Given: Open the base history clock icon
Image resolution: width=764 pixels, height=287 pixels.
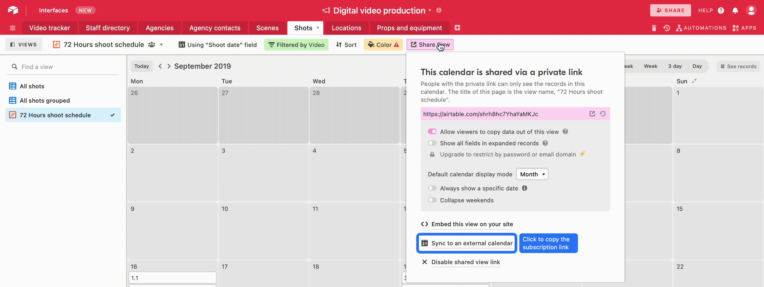Looking at the screenshot, I should pos(666,28).
